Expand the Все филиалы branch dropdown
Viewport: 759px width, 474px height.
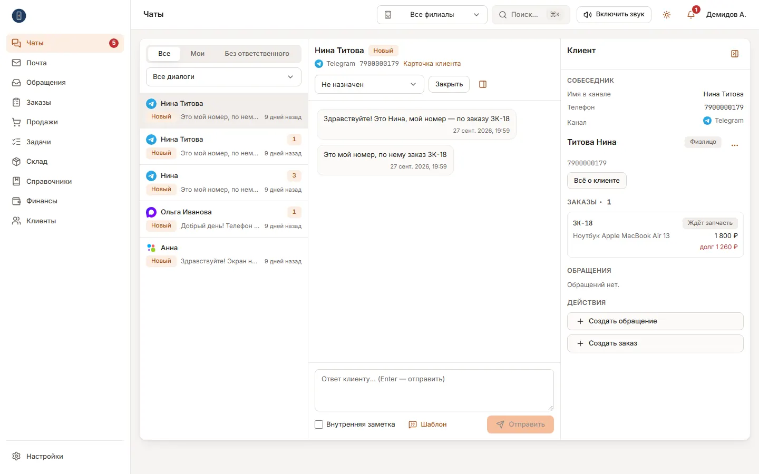[432, 15]
